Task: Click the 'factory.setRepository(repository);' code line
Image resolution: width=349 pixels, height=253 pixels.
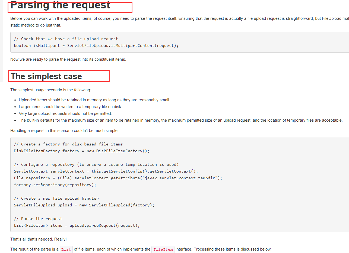Action: (x=55, y=185)
